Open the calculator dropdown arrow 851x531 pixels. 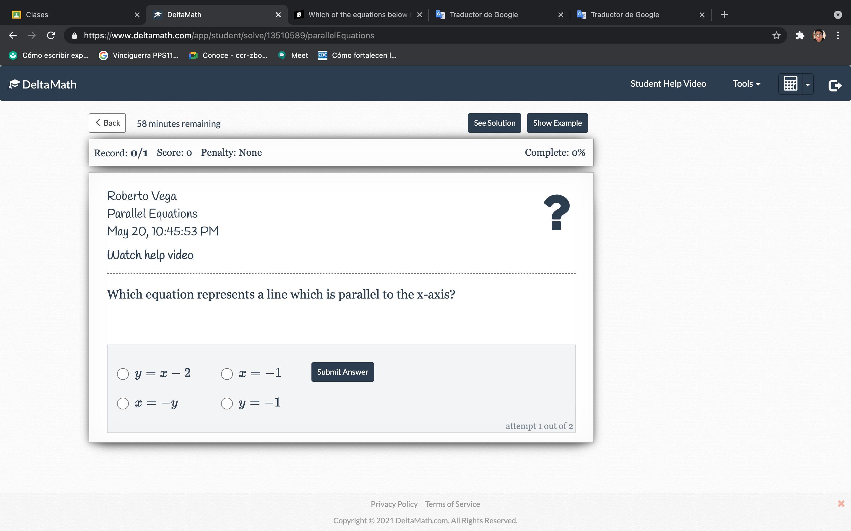808,84
